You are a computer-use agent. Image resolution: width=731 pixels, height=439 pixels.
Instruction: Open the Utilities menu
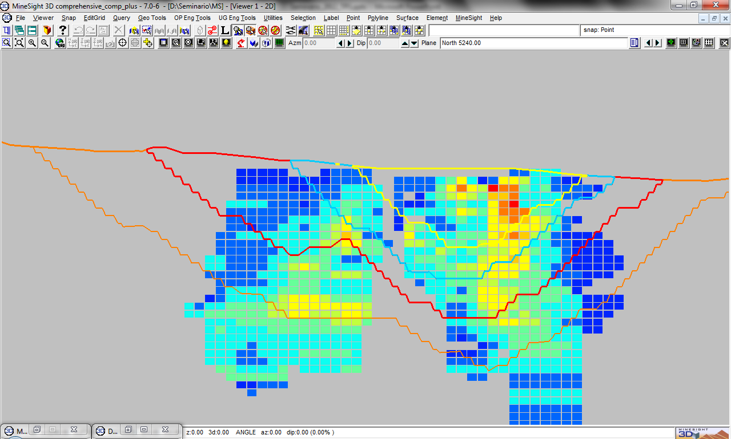pos(273,18)
